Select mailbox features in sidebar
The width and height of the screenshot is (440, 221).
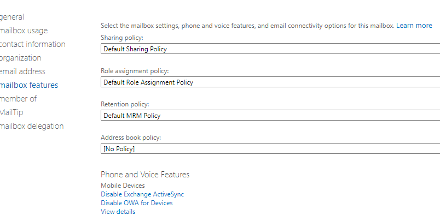[29, 85]
